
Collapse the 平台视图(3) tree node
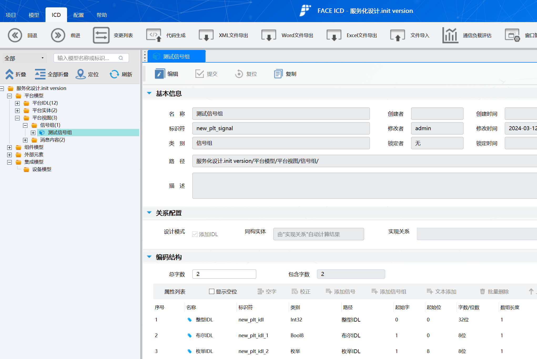point(17,118)
